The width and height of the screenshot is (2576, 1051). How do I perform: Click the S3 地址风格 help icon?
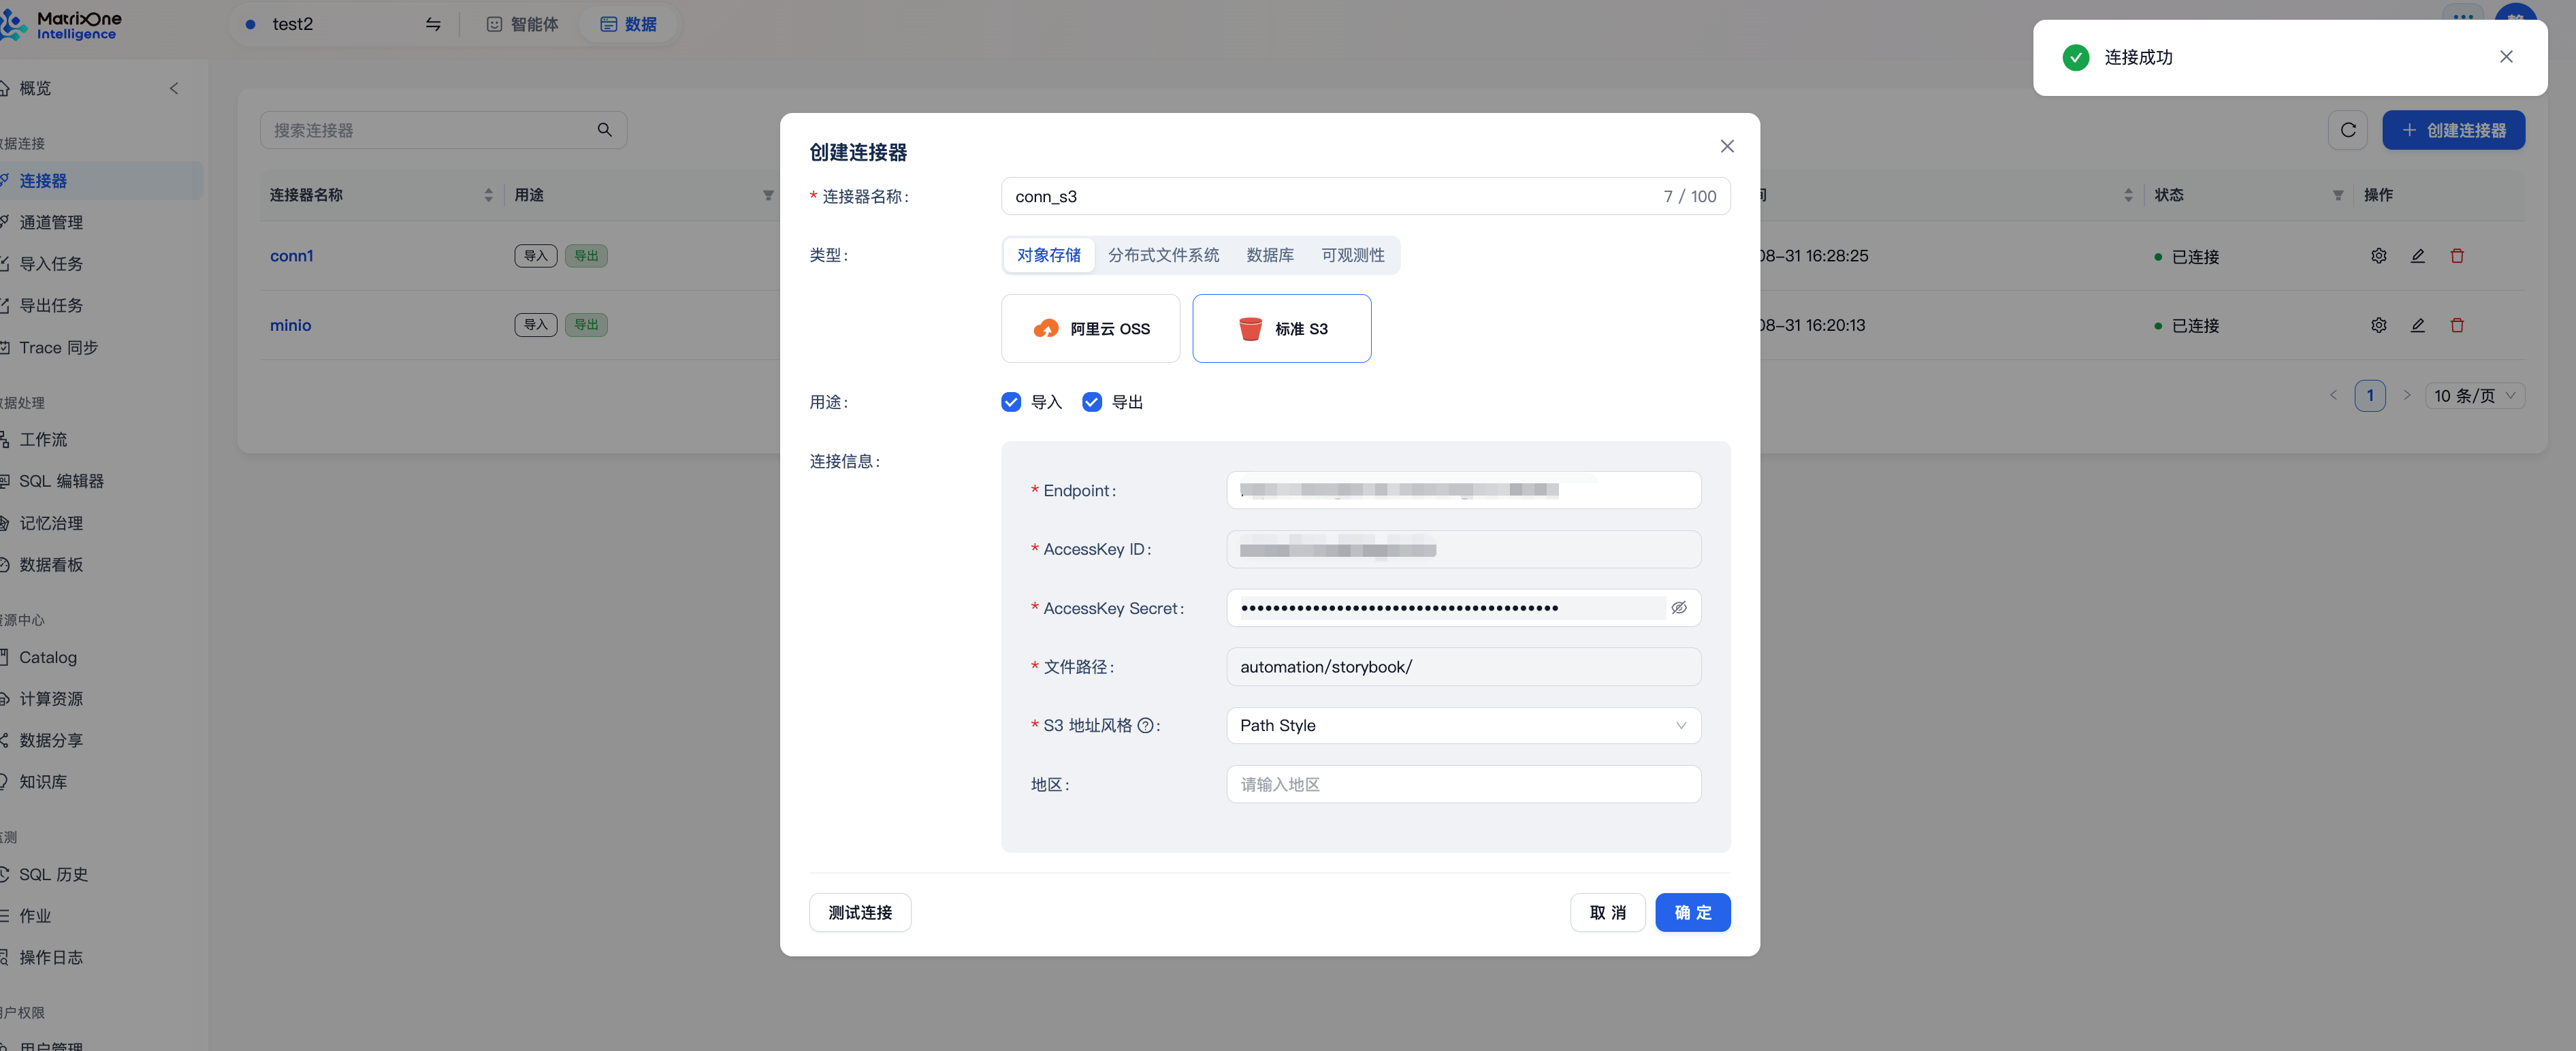click(1145, 726)
